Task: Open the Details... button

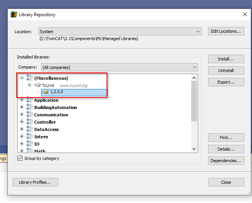Action: coord(226,149)
